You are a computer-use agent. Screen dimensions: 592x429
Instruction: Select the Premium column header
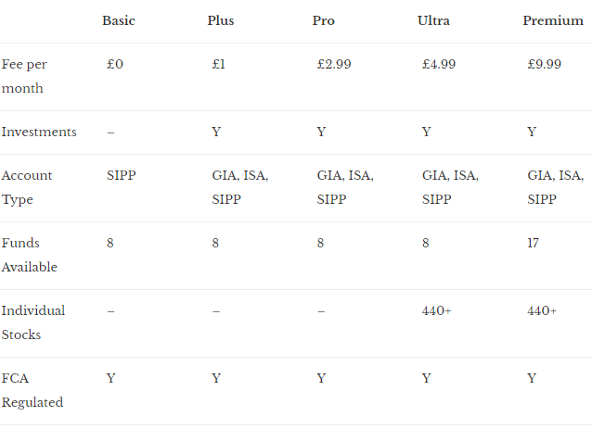click(553, 20)
